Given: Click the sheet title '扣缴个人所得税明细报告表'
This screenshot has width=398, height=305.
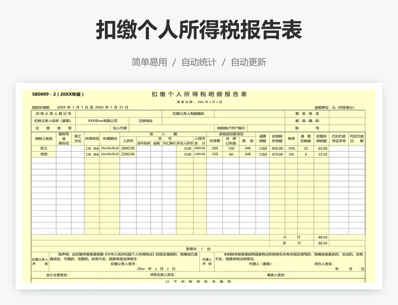Looking at the screenshot, I should click(x=199, y=94).
